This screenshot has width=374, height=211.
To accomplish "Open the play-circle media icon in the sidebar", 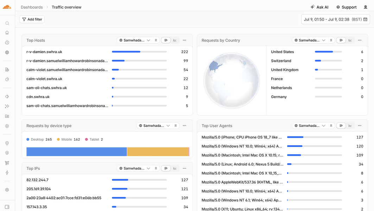I will click(x=7, y=126).
